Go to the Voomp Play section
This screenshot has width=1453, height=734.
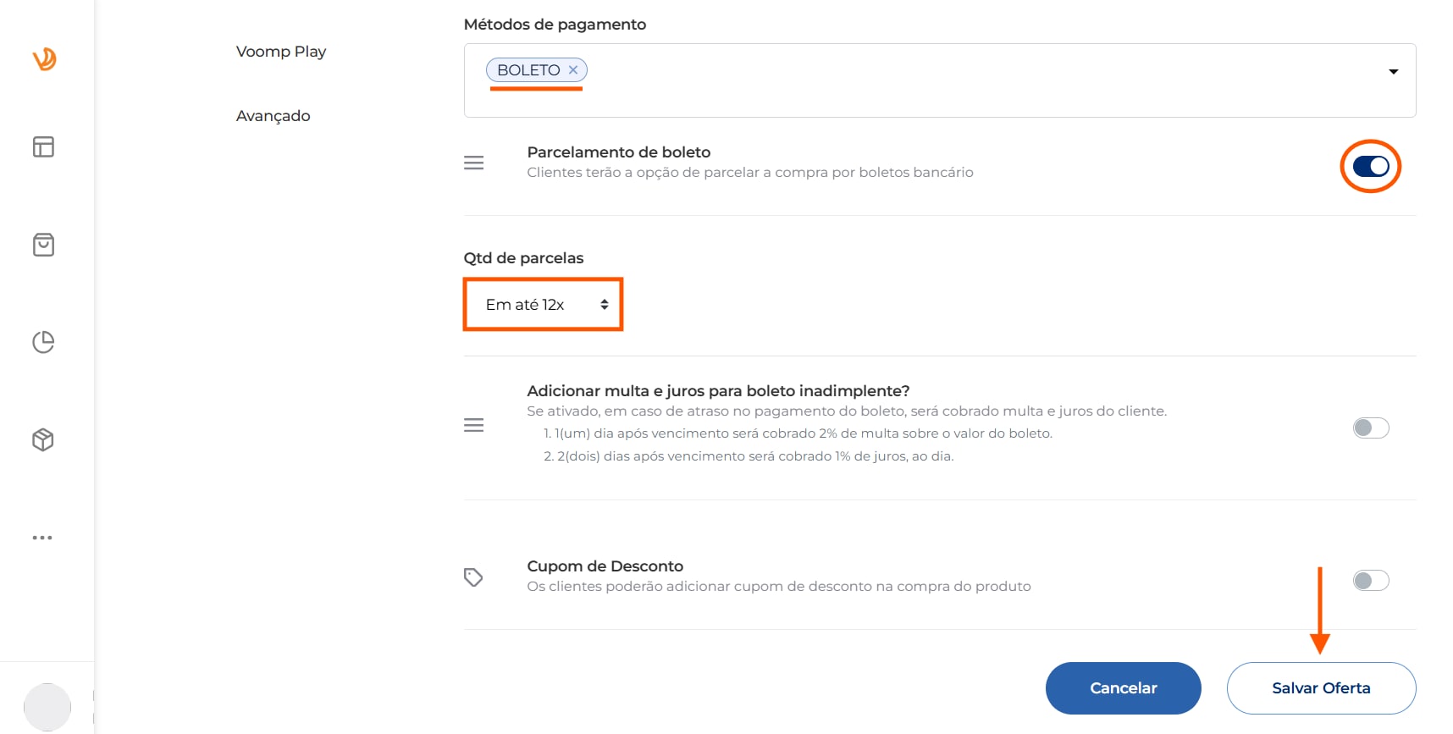(x=281, y=52)
